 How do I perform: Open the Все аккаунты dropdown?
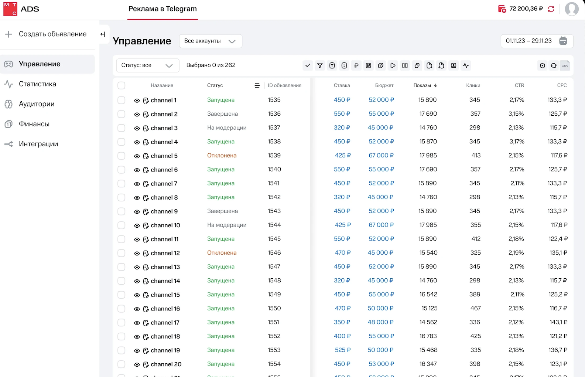pyautogui.click(x=211, y=41)
